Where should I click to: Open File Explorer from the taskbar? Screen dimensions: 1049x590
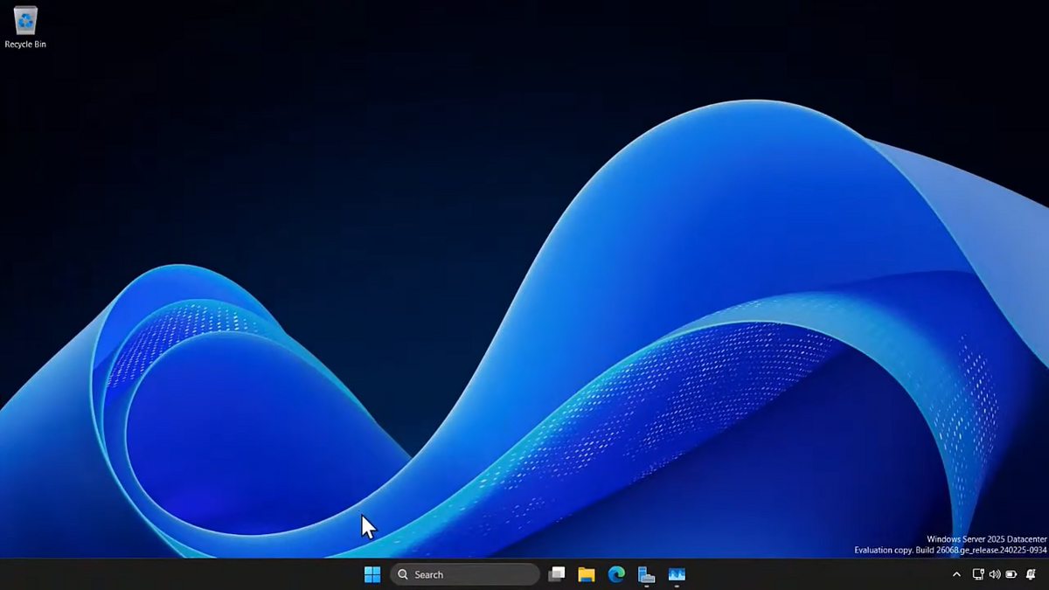click(x=586, y=574)
